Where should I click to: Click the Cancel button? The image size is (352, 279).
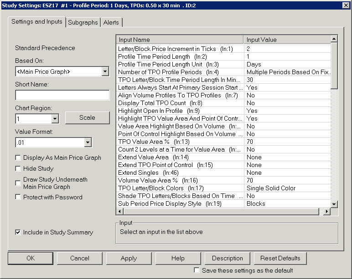click(x=80, y=259)
